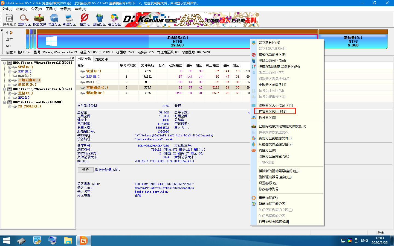Open the 工具(T) menu
The width and height of the screenshot is (394, 246).
(x=51, y=9)
